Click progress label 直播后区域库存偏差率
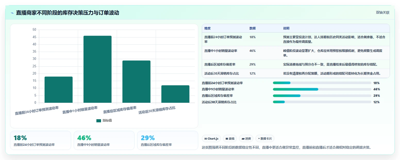 (x=217, y=96)
